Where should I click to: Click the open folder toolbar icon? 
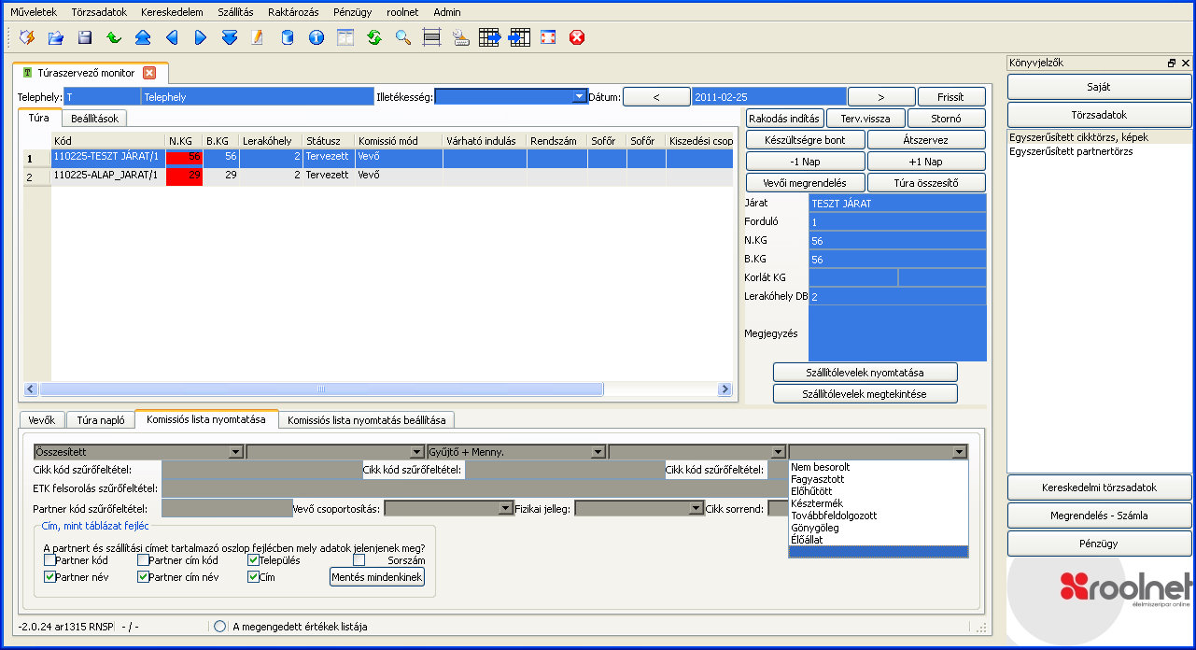tap(56, 38)
